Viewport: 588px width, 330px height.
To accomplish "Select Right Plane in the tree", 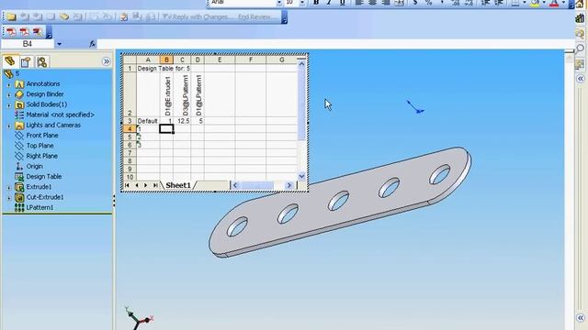I will [x=41, y=156].
